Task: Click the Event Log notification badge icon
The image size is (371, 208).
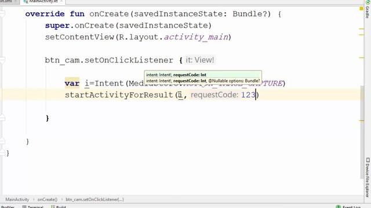Action: point(339,207)
